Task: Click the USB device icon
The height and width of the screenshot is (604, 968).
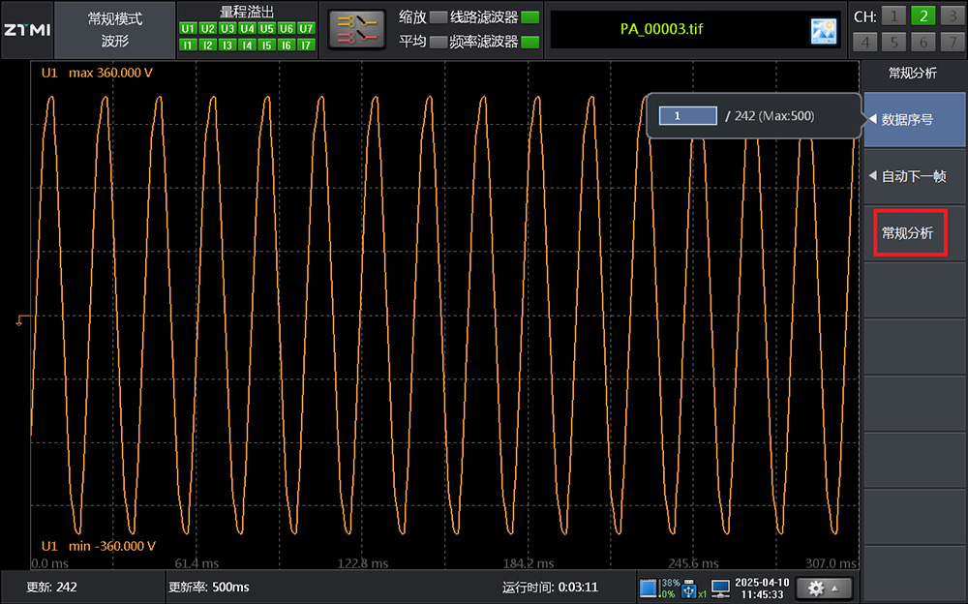Action: 688,588
